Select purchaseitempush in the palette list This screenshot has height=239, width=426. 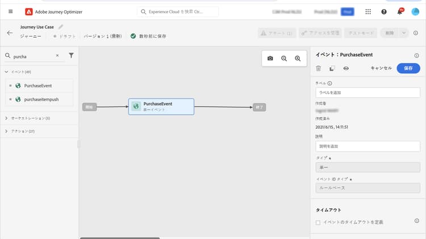(39, 99)
